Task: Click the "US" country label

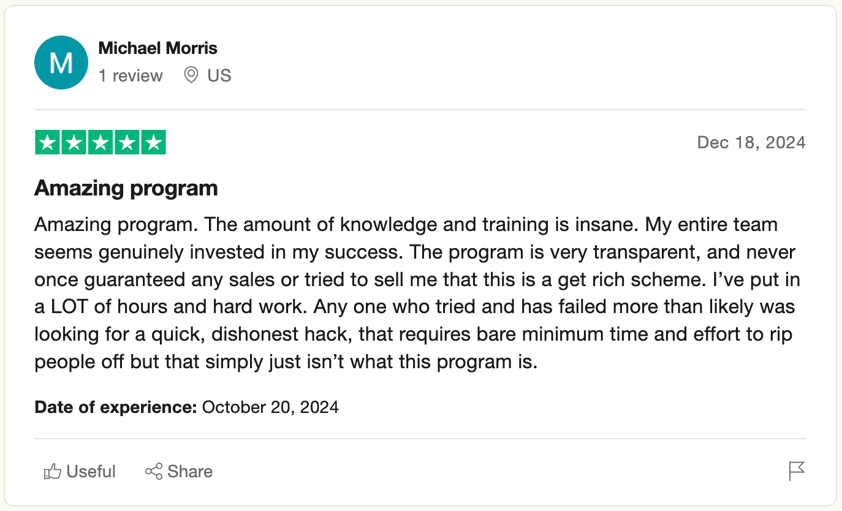Action: (x=219, y=75)
